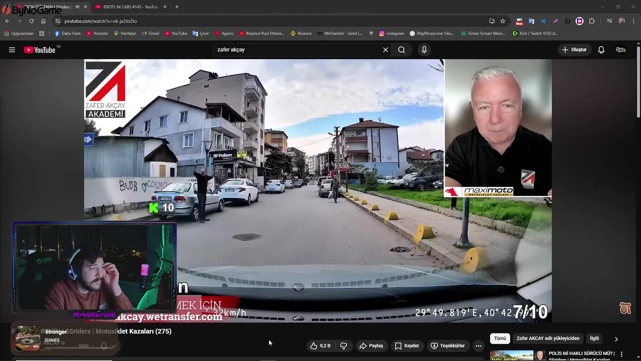Dislike the video
The image size is (641, 361).
344,345
